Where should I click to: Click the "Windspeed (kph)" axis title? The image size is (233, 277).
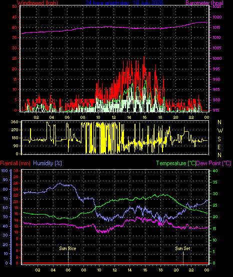(x=37, y=3)
